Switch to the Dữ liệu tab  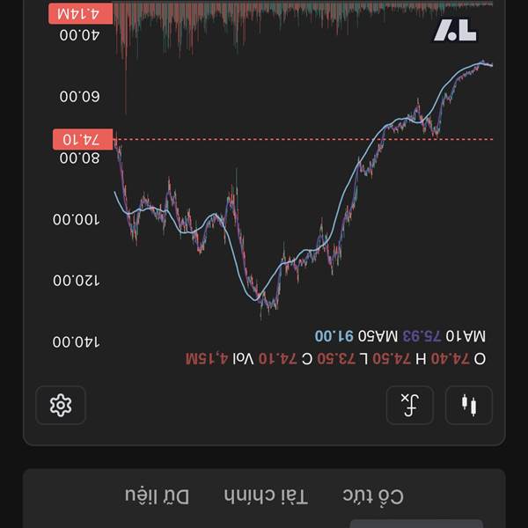point(157,496)
